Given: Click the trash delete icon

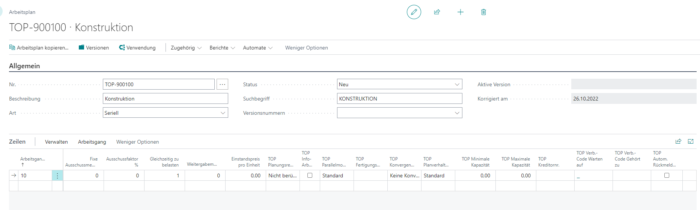Looking at the screenshot, I should coord(483,12).
